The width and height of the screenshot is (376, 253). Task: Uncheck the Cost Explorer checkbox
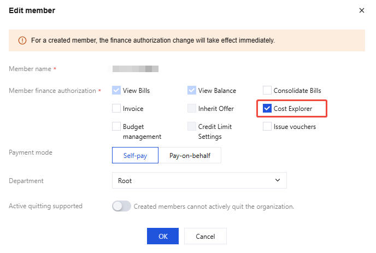(x=267, y=109)
